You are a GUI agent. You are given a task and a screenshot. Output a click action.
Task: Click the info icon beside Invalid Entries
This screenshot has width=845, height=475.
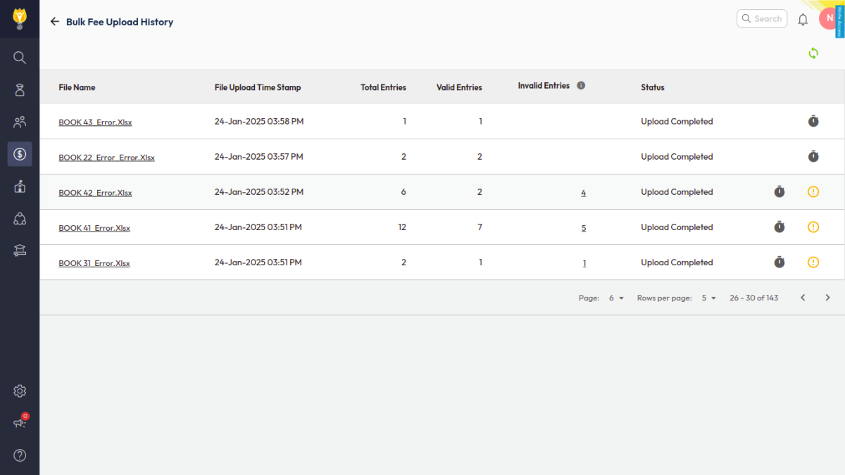[x=581, y=85]
